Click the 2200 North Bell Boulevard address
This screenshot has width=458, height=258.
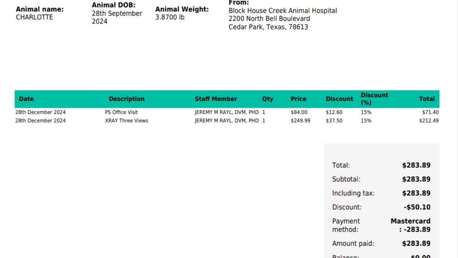click(x=269, y=19)
